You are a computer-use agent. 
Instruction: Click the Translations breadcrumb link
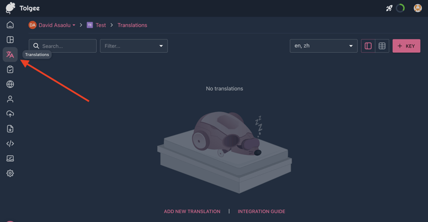(x=132, y=25)
